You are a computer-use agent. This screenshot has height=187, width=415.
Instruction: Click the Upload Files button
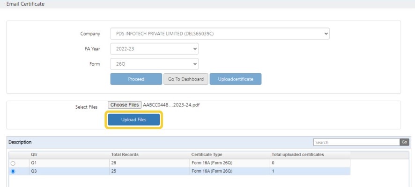tap(133, 120)
